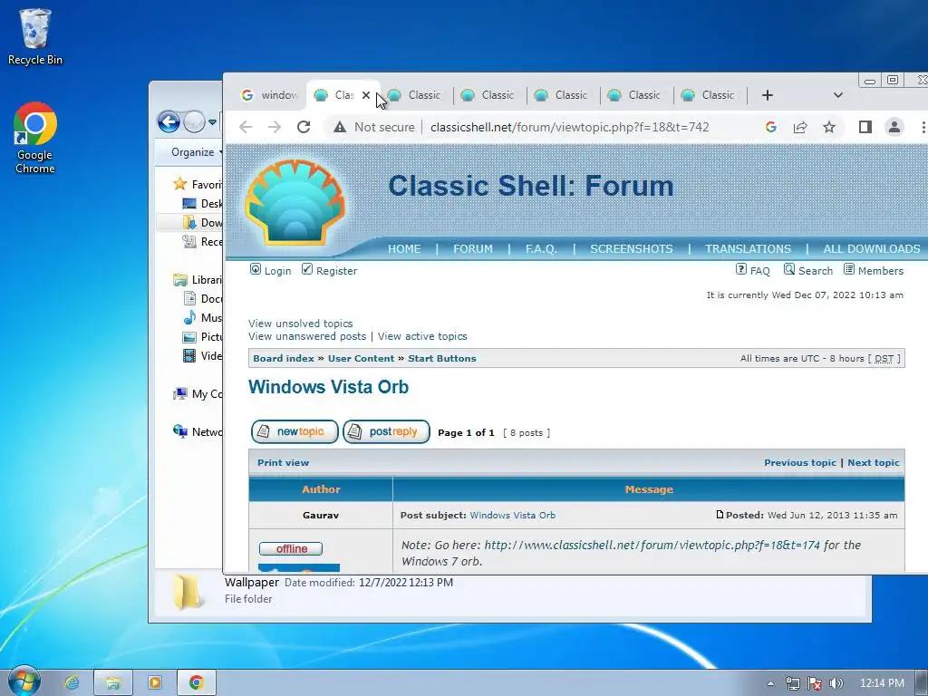Toggle Chrome side panel icon
Screen dimensions: 928x696
pyautogui.click(x=865, y=127)
